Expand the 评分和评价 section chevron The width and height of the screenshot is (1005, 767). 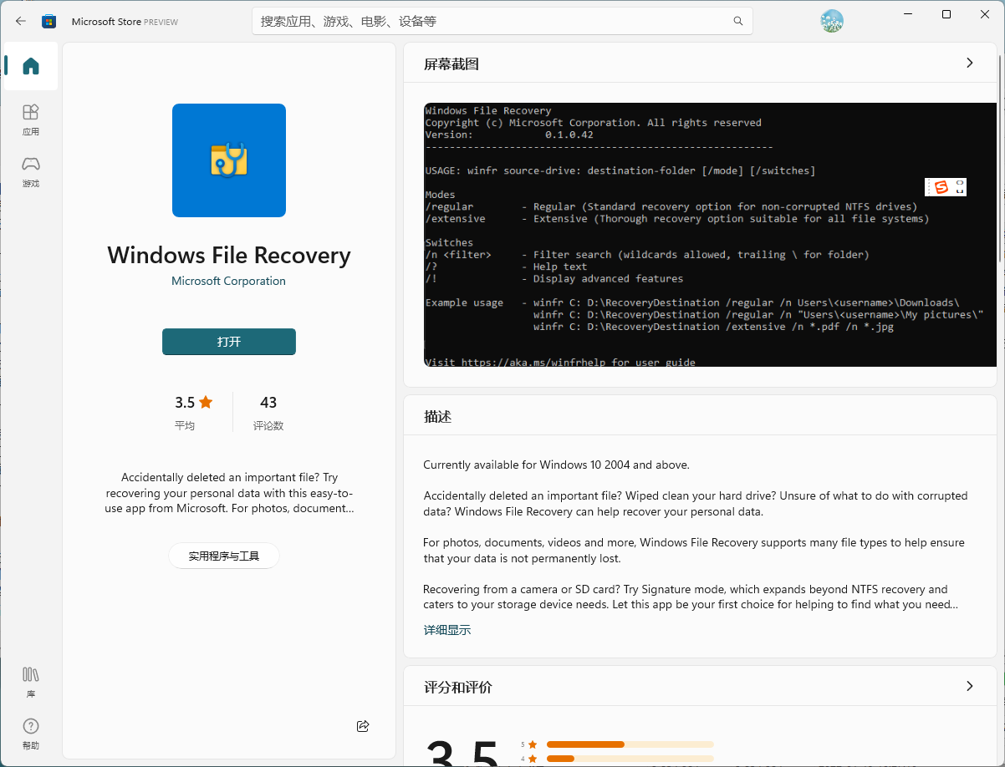click(x=970, y=686)
